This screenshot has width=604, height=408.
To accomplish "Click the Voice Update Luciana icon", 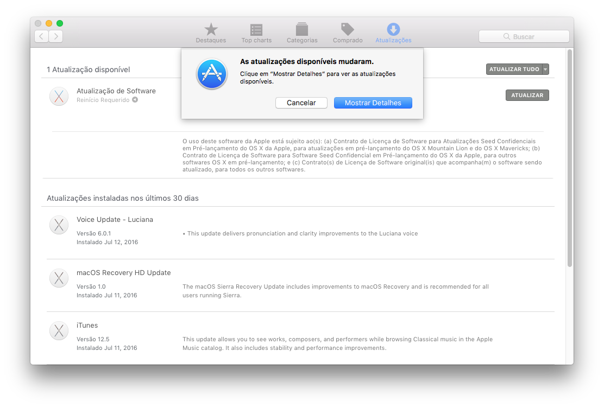I will (59, 225).
